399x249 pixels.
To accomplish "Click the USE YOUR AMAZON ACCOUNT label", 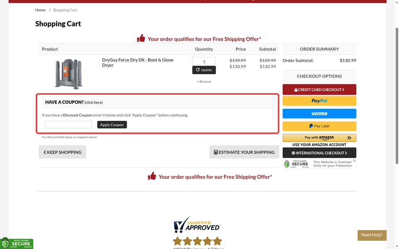I will 319,144.
